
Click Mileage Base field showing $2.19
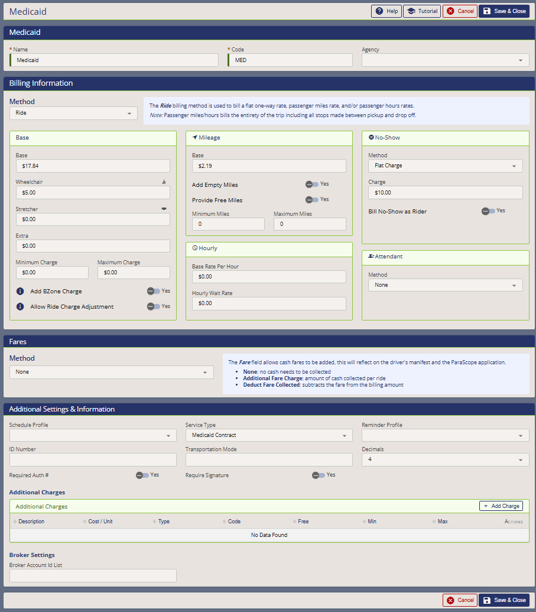click(269, 166)
